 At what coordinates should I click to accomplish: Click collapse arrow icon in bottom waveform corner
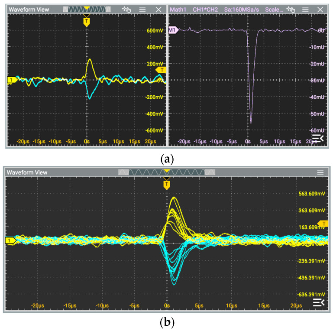[x=319, y=302]
